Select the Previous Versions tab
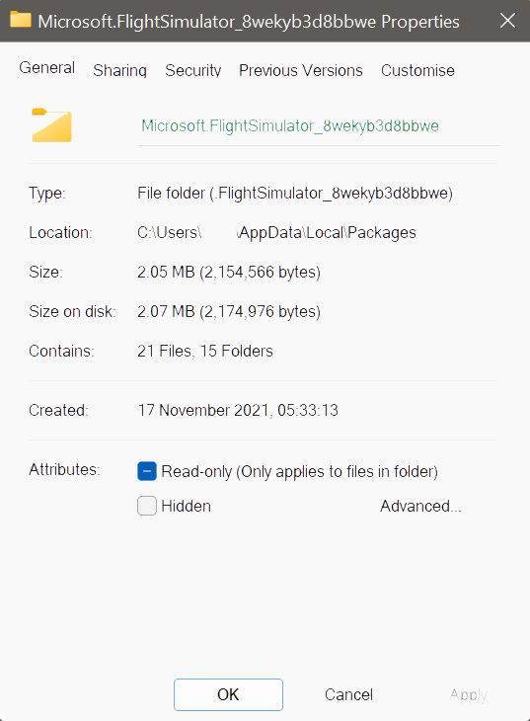 [x=301, y=70]
